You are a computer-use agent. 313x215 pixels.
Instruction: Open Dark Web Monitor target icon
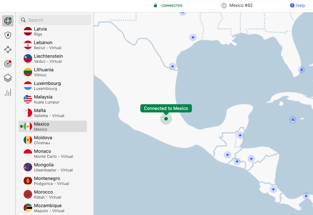pos(8,64)
